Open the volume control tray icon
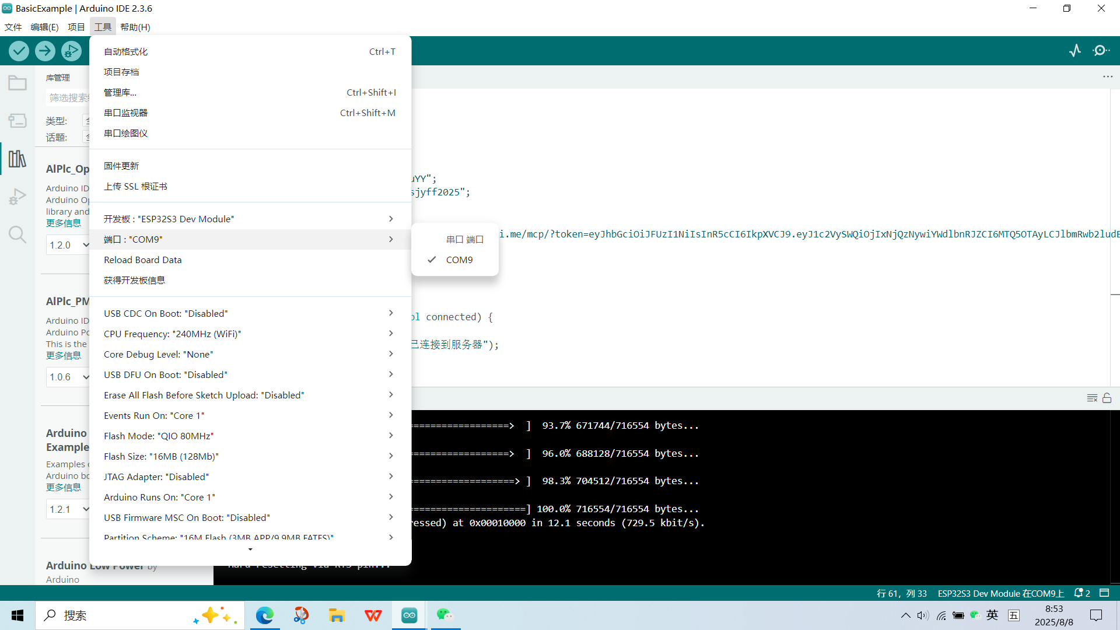1120x630 pixels. pyautogui.click(x=923, y=615)
